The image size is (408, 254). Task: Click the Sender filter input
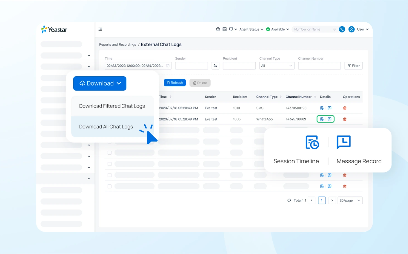click(192, 66)
